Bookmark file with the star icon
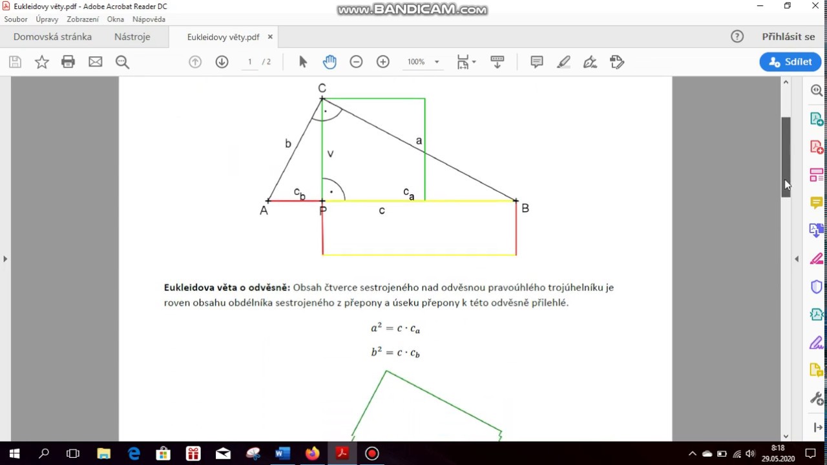The height and width of the screenshot is (465, 827). (x=41, y=62)
